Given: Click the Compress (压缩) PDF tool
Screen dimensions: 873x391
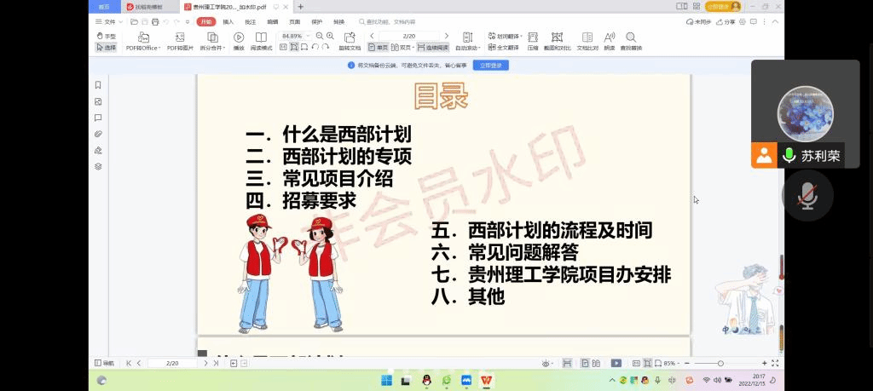Looking at the screenshot, I should 533,41.
